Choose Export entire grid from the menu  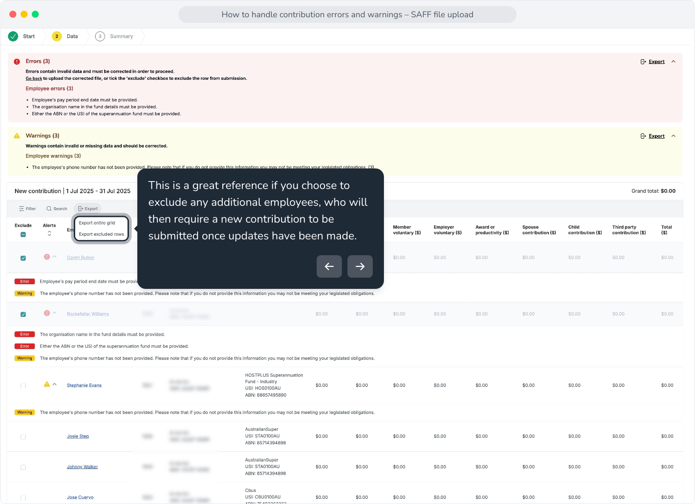click(x=97, y=223)
